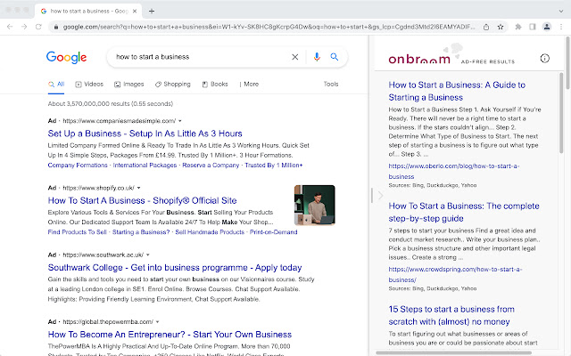Click the blue search magnifier icon
This screenshot has height=356, width=571.
click(335, 57)
